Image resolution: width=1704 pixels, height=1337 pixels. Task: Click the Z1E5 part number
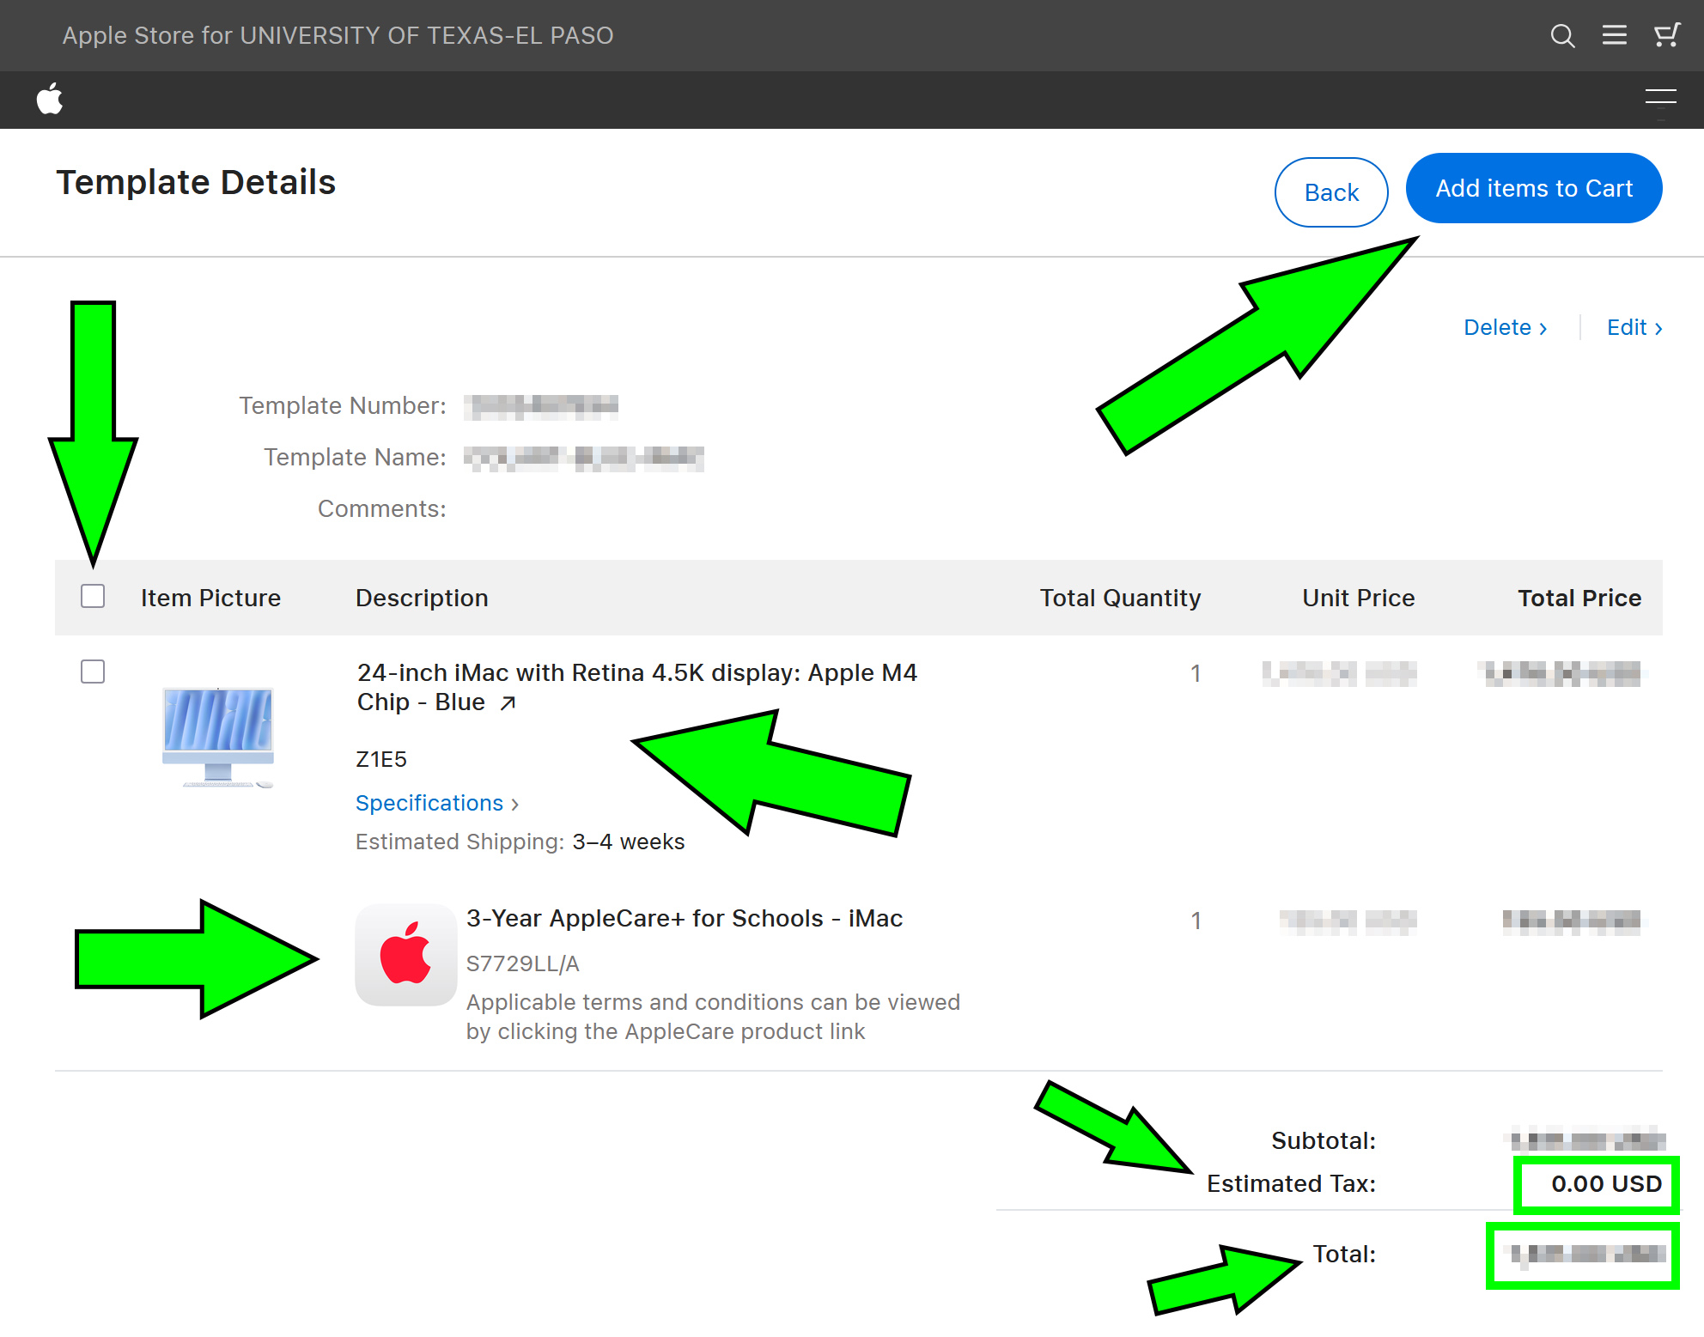coord(381,759)
